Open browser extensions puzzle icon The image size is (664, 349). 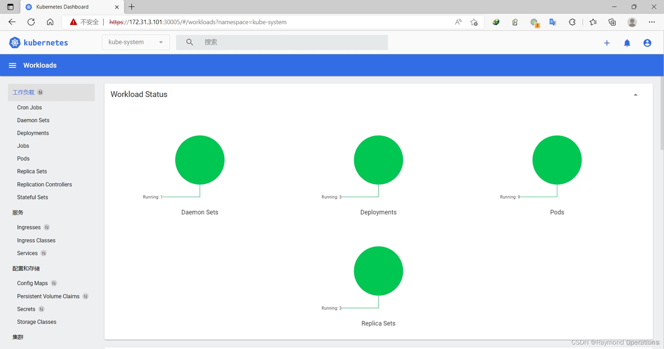[572, 22]
